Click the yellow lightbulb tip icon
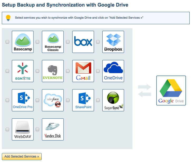Image resolution: width=191 pixels, height=162 pixels. (8, 18)
